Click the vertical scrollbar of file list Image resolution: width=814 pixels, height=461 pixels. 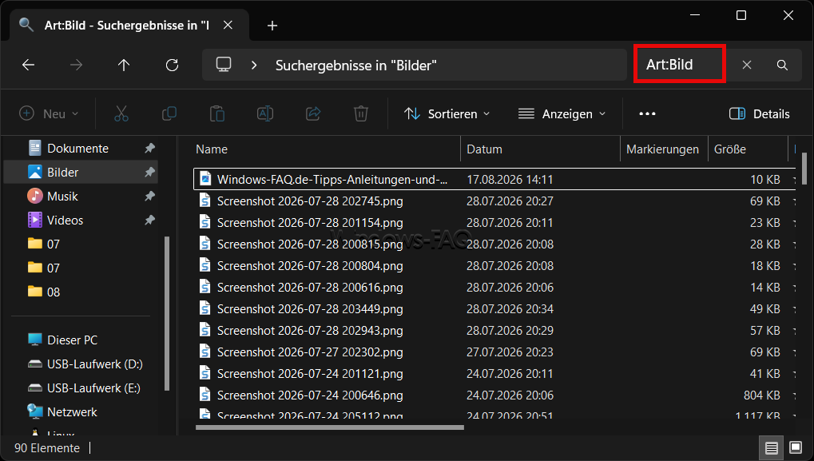[x=804, y=169]
